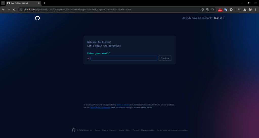This screenshot has width=259, height=138.
Task: Open the footer Contact link
Action: (136, 130)
